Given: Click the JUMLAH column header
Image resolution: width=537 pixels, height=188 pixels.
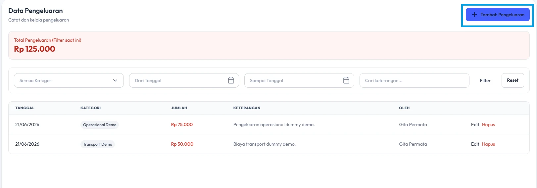Looking at the screenshot, I should tap(179, 108).
